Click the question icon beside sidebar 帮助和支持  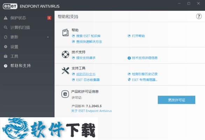pos(6,66)
